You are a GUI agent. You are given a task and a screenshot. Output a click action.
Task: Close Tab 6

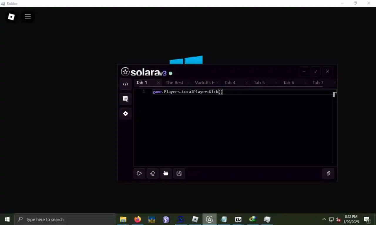[305, 83]
